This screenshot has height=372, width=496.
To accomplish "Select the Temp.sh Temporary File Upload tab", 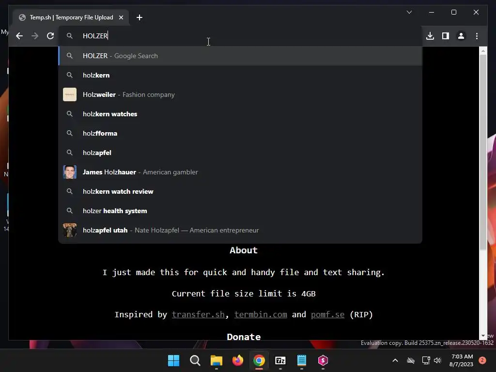I will (x=71, y=17).
